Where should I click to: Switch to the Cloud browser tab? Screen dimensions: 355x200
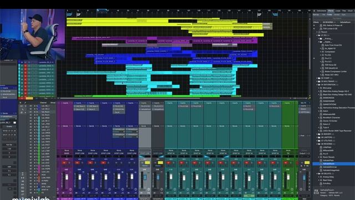coord(350,11)
